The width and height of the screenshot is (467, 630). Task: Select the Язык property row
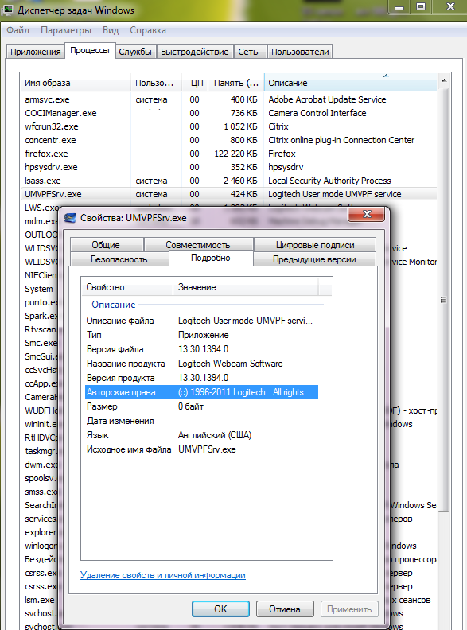[201, 435]
